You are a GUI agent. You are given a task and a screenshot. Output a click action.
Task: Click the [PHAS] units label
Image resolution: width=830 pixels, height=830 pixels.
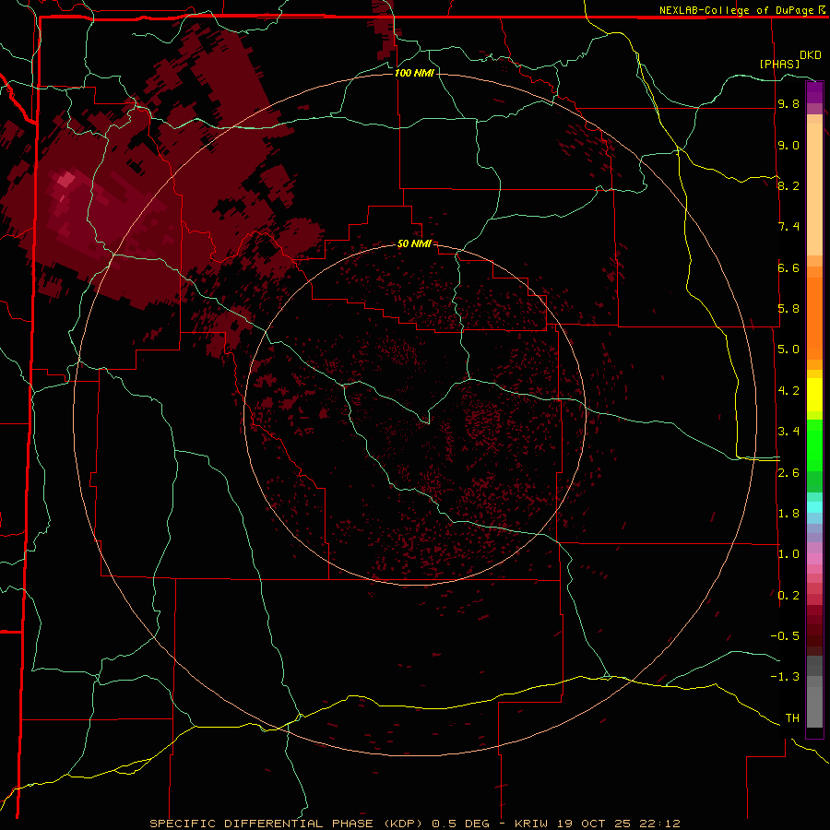point(779,65)
